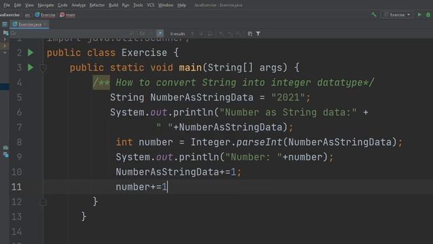Toggle the highlighted Regex search option
Image resolution: width=433 pixels, height=244 pixels.
tap(160, 33)
